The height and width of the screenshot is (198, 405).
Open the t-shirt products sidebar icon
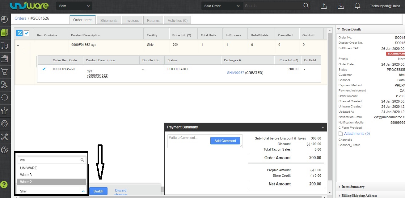4,111
